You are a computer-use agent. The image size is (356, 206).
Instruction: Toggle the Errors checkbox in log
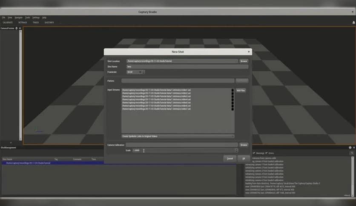pos(266,153)
